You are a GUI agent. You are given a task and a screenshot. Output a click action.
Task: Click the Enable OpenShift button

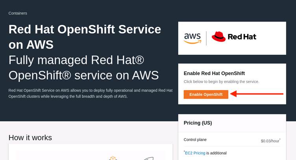pos(206,95)
